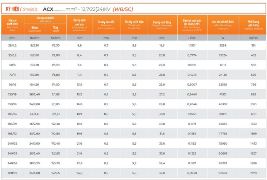Click the 'Điện trở ruột dẫn' resistance header

tap(192, 24)
